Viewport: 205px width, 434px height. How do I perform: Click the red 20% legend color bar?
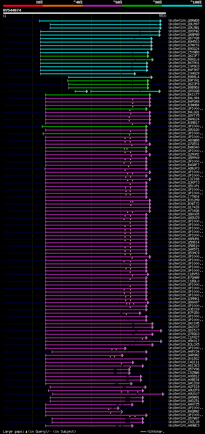point(23,5)
